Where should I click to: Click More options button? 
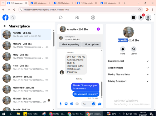92,44
